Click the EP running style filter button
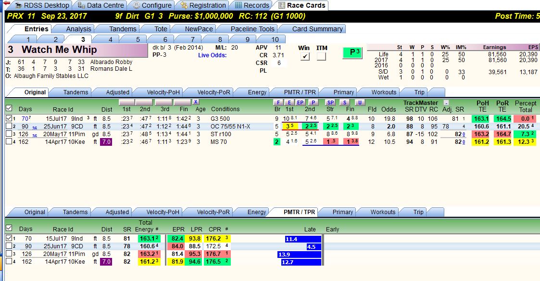Screen dimensions: 540x281 point(301,102)
